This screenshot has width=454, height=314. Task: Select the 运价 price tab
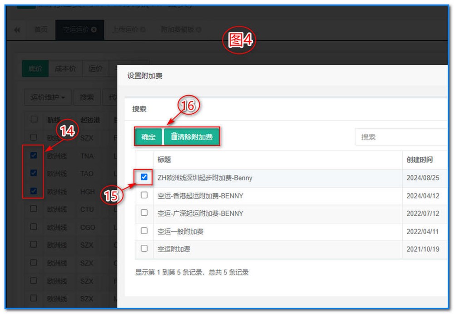click(95, 68)
